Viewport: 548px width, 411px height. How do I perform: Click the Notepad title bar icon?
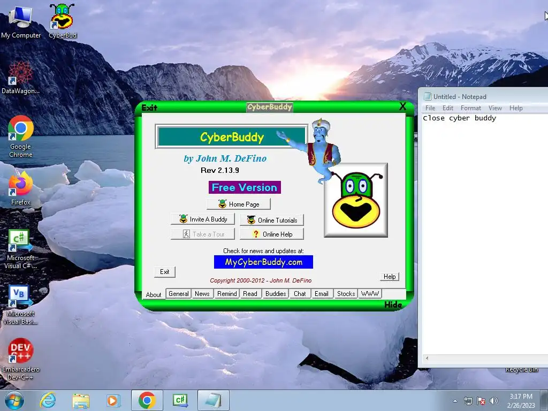click(428, 96)
